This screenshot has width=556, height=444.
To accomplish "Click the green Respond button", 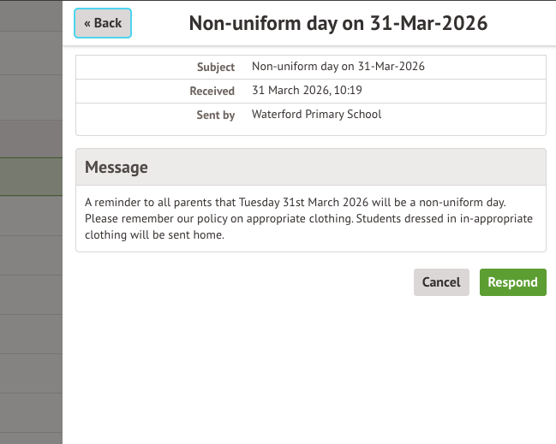I will (512, 282).
